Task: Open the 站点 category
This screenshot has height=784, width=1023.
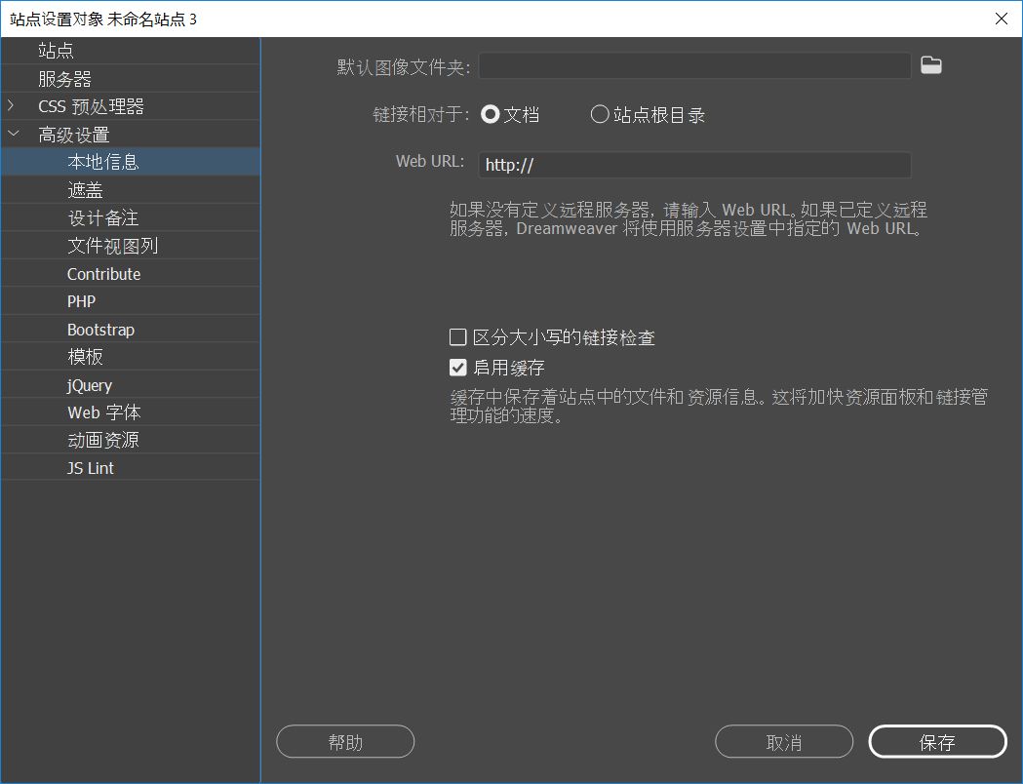Action: pyautogui.click(x=131, y=51)
